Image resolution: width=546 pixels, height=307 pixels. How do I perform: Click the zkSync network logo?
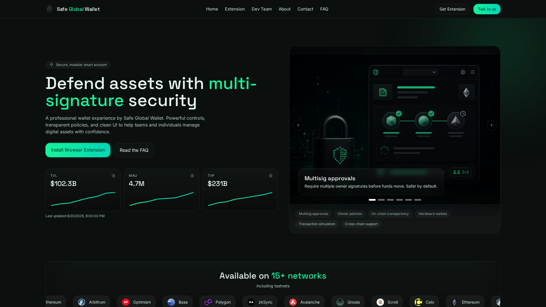pyautogui.click(x=251, y=302)
